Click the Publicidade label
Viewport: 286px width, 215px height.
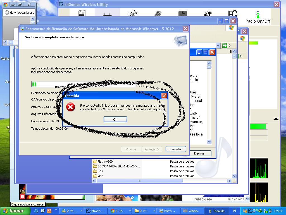pos(203,199)
